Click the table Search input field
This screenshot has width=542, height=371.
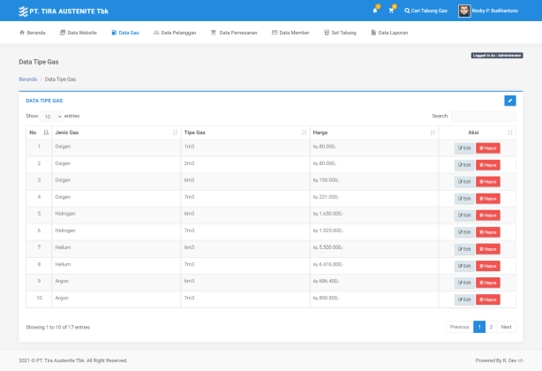(483, 116)
